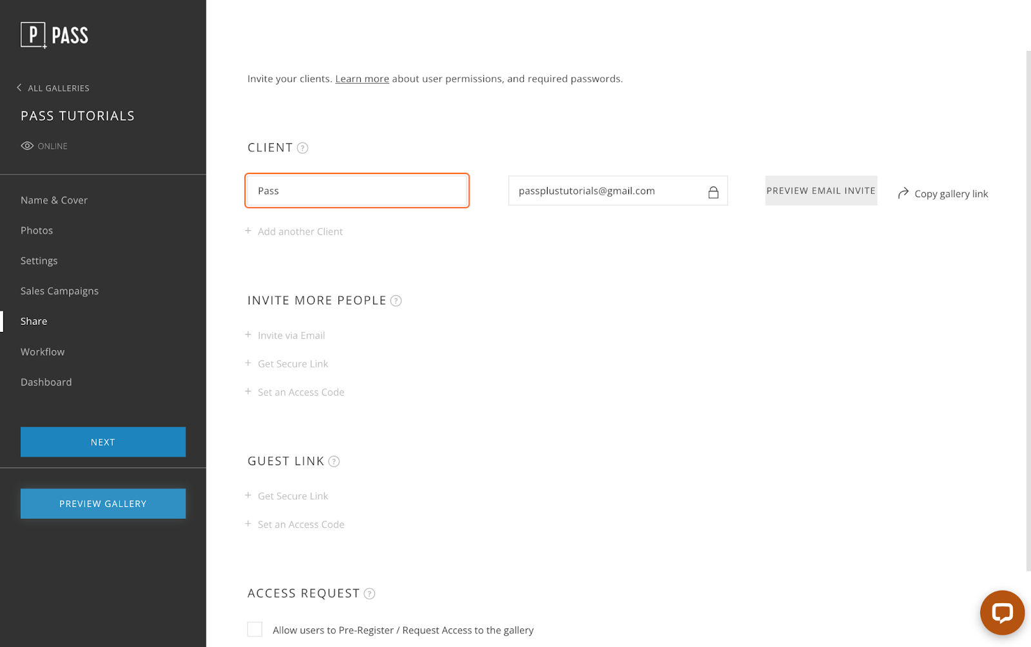Click Get Secure Link text under Guest Link
This screenshot has width=1031, height=647.
[x=293, y=496]
